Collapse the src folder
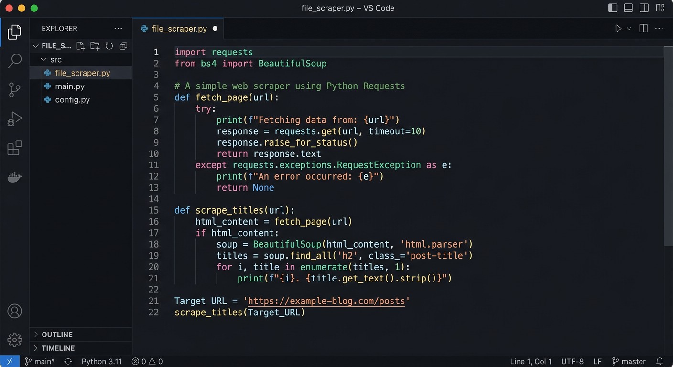The width and height of the screenshot is (673, 367). (x=44, y=59)
